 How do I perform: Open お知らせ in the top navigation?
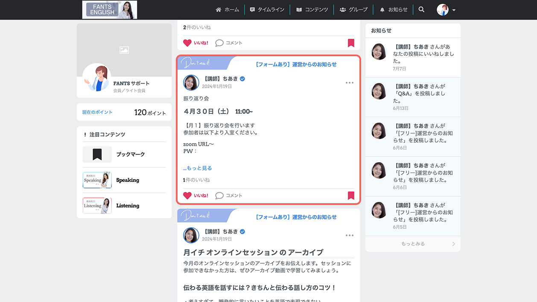tap(394, 9)
